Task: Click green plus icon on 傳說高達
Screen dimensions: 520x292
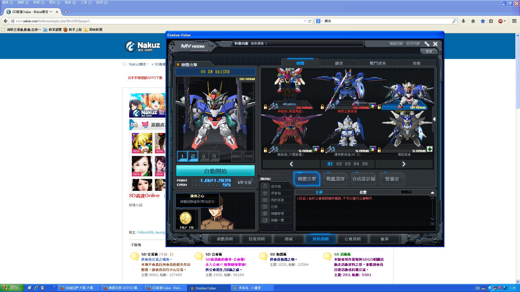Action: click(x=430, y=149)
